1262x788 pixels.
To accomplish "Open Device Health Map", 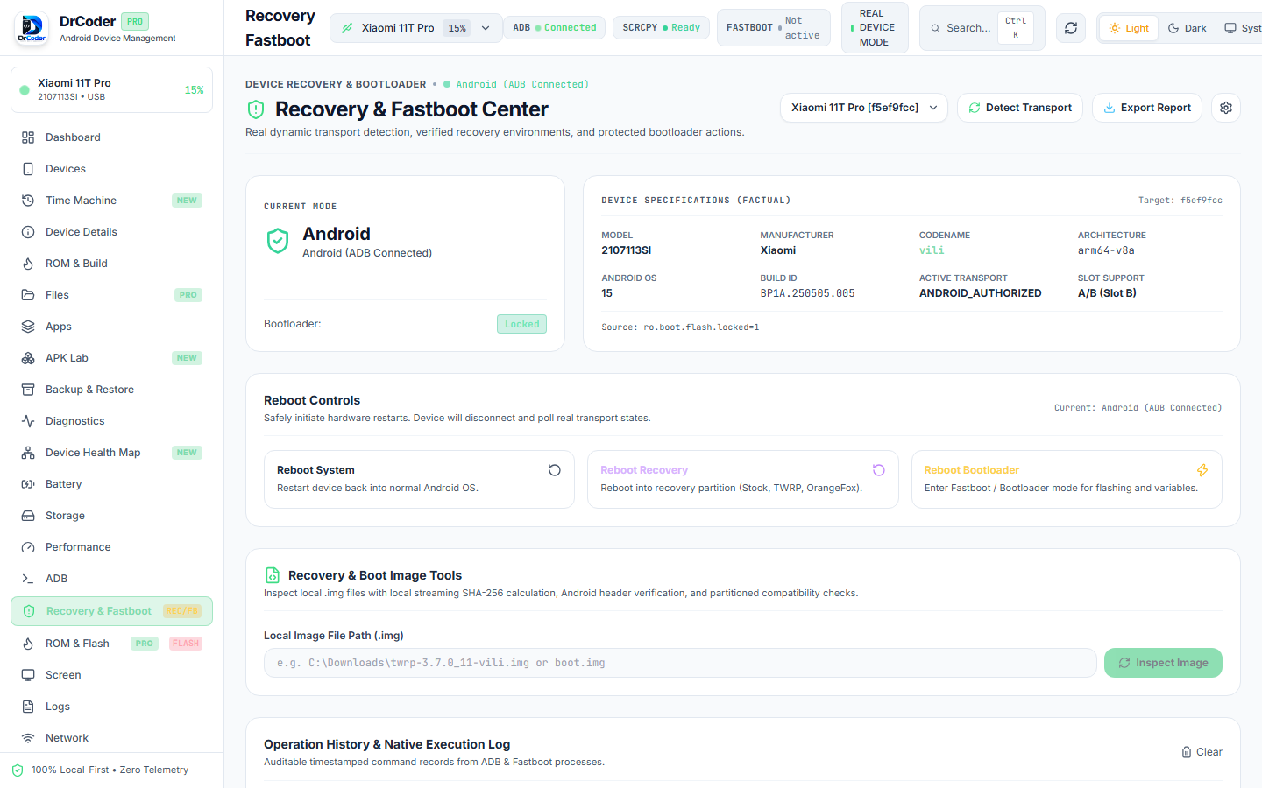I will pyautogui.click(x=111, y=453).
